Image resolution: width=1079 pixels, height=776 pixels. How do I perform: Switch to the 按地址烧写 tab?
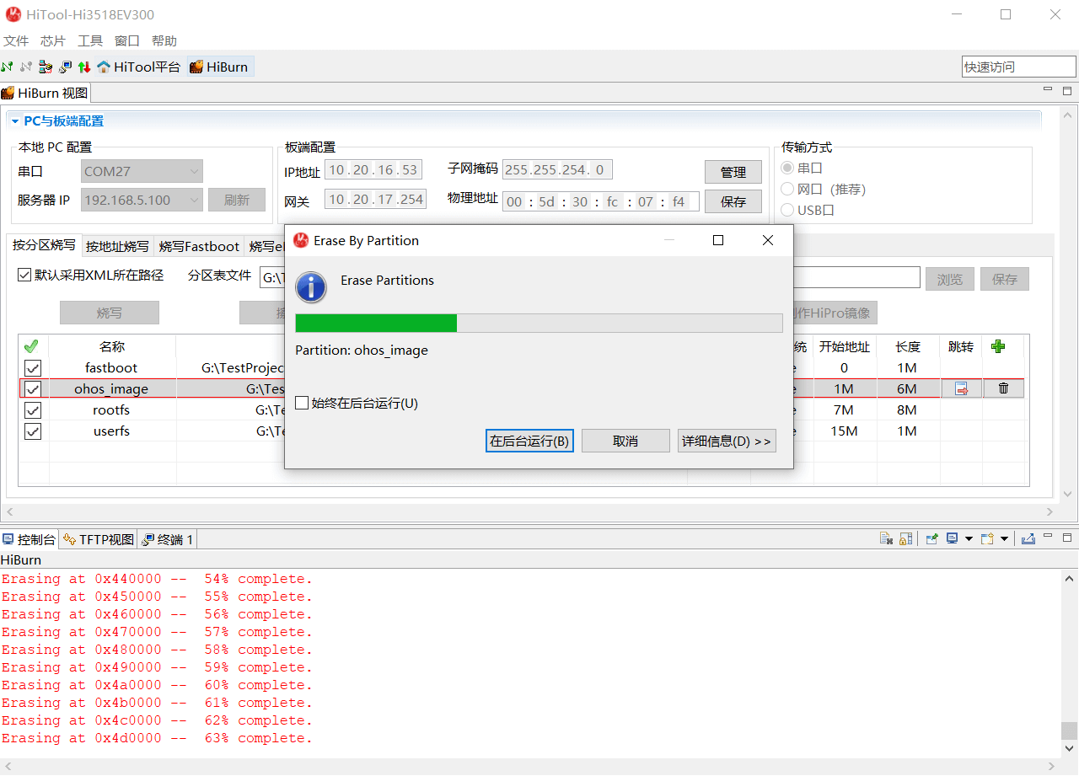coord(117,246)
